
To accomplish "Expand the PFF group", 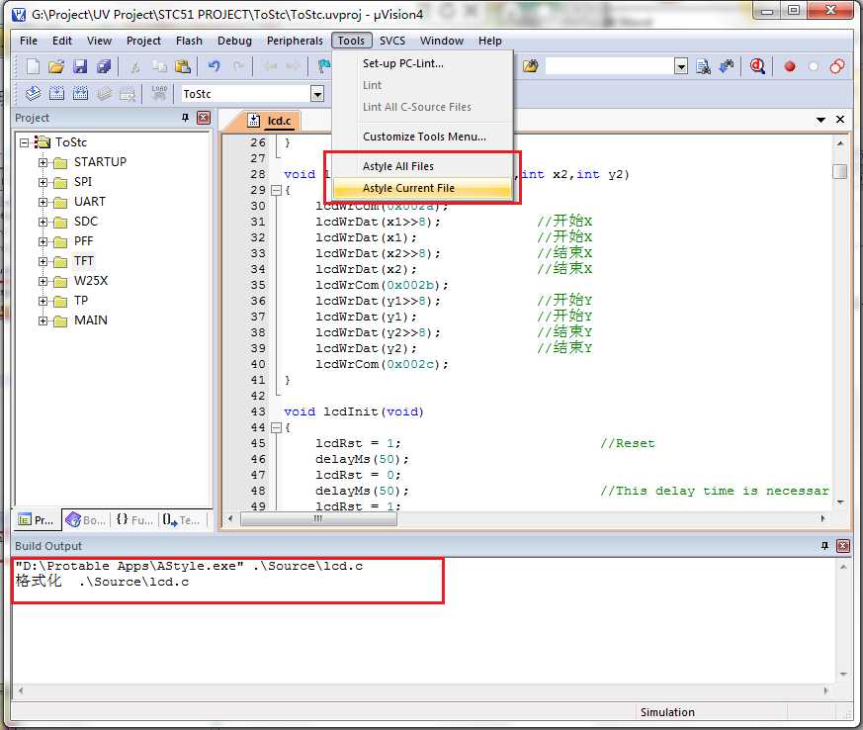I will (x=43, y=241).
